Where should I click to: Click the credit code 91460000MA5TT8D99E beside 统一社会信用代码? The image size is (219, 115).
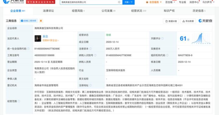47,49
